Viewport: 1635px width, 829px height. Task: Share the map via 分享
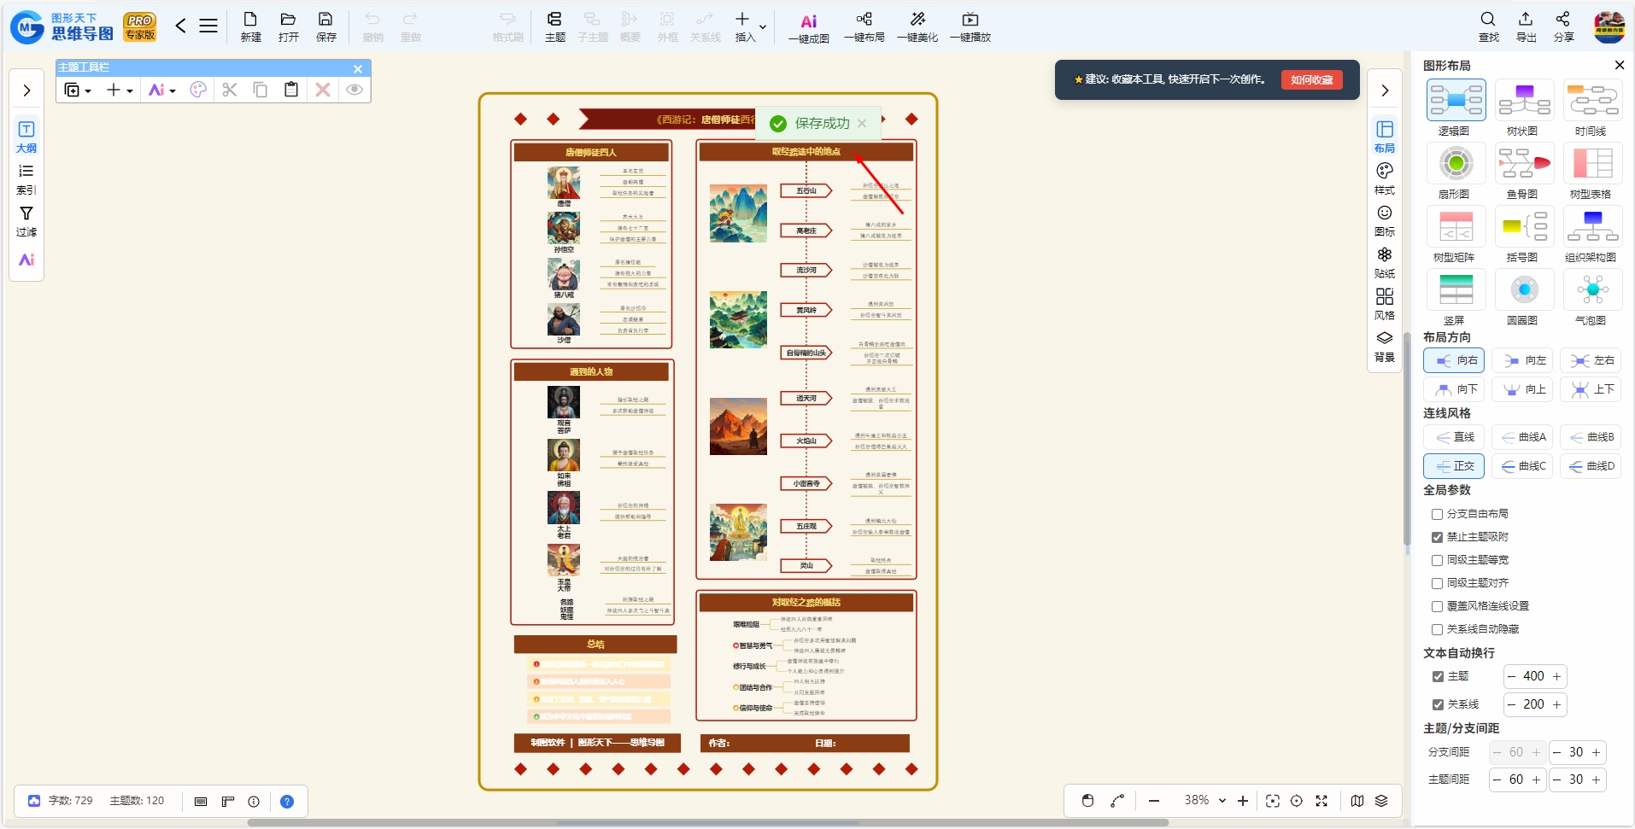click(x=1563, y=26)
